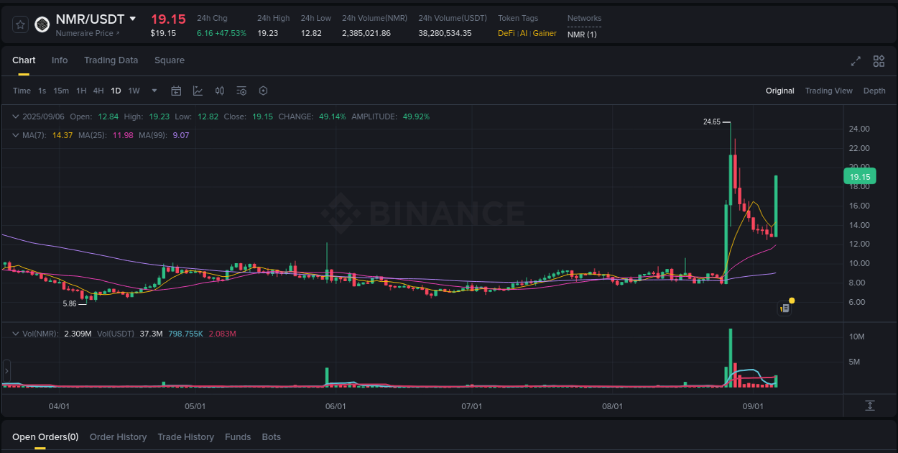Collapse the OHLC info row chevron
The width and height of the screenshot is (898, 453).
15,116
